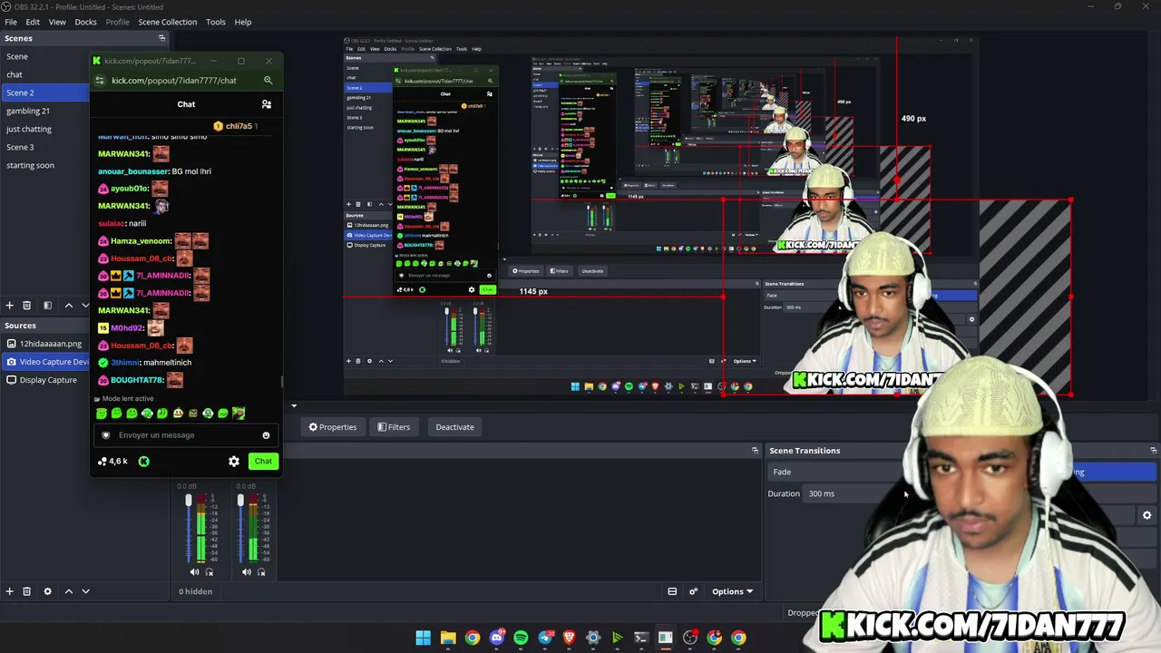Mute the first audio mixer channel

click(x=194, y=572)
